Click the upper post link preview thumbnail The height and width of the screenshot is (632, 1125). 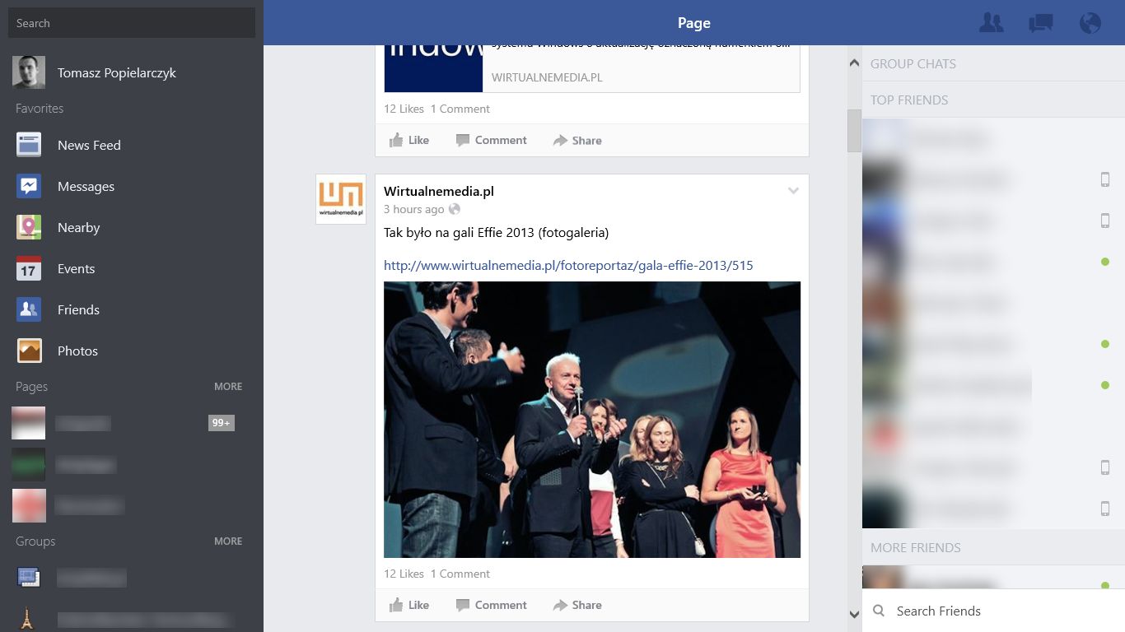434,68
